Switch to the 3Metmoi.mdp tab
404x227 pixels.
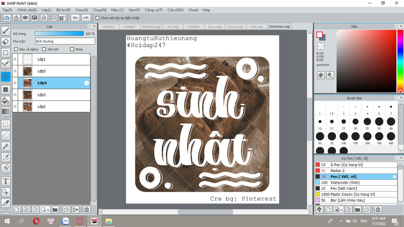click(x=151, y=27)
